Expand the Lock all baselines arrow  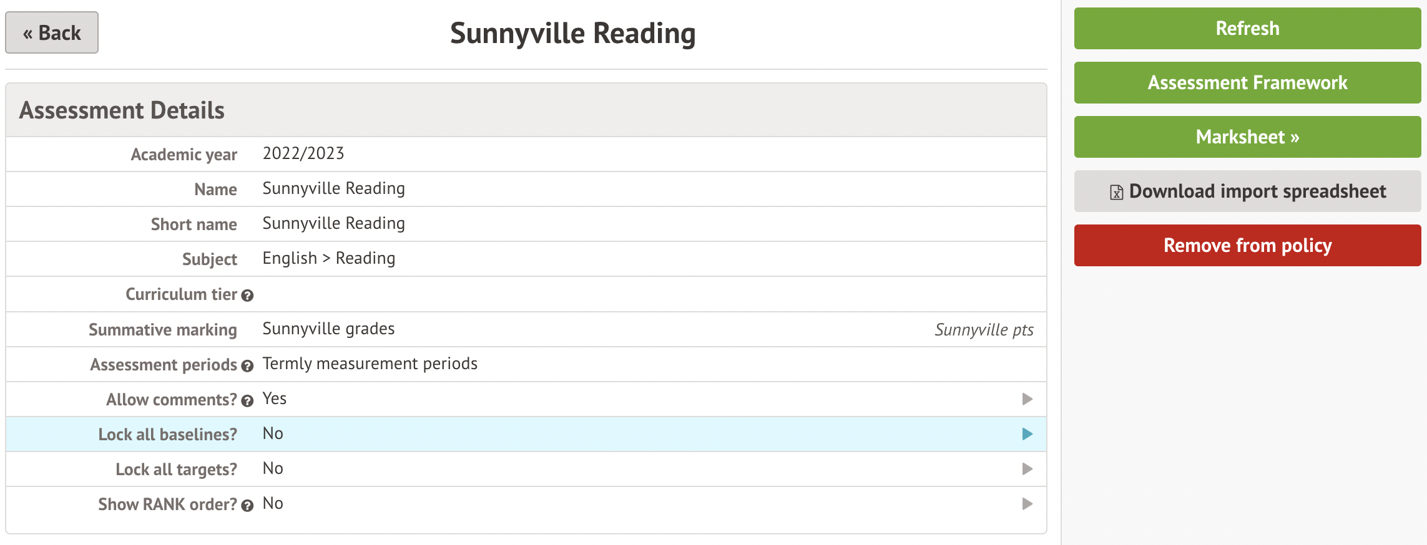point(1027,434)
